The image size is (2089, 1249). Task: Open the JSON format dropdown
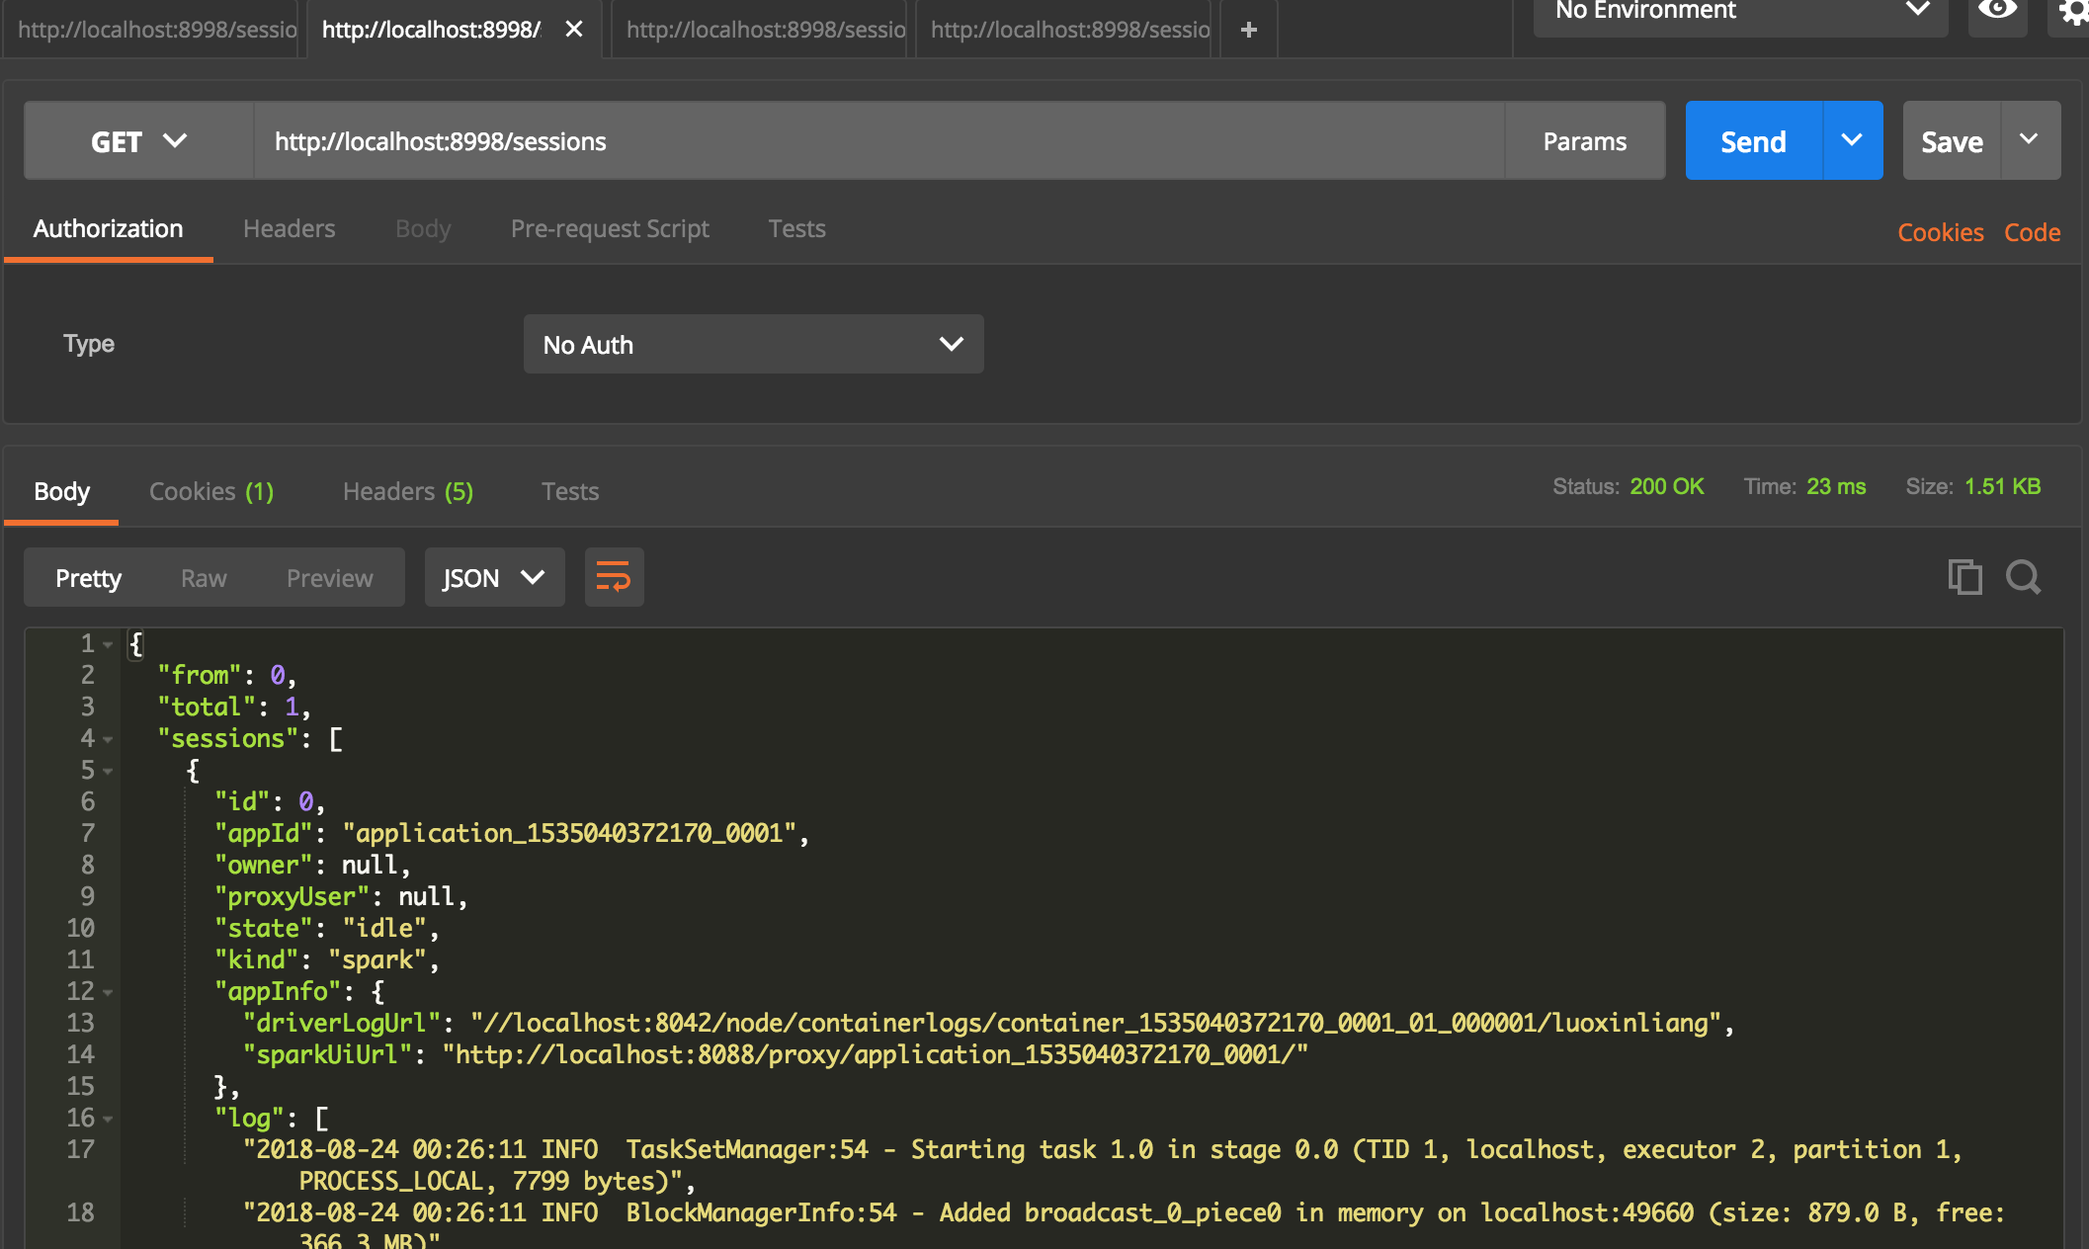click(x=494, y=577)
